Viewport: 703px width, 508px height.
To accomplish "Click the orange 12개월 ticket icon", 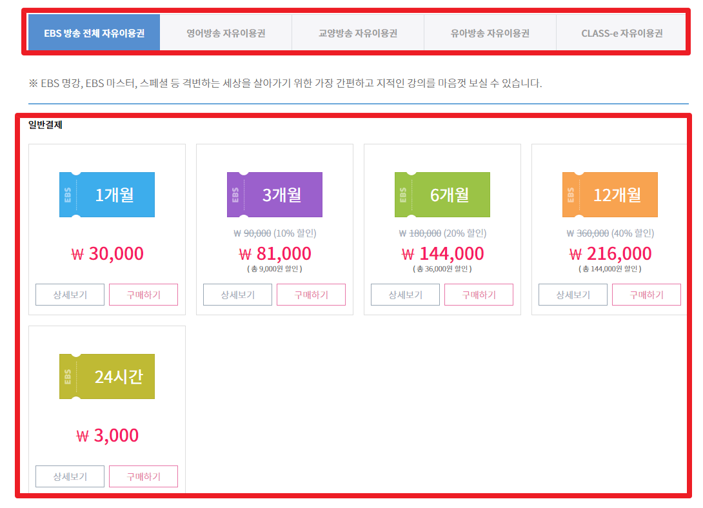I will [x=610, y=195].
